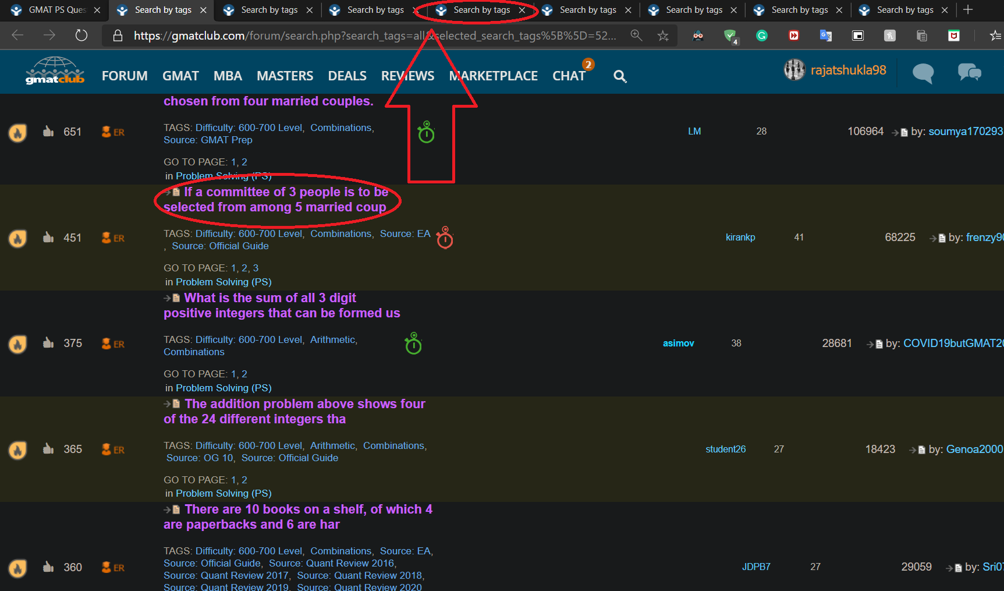
Task: Click the search magnifier in the navigation bar
Action: tap(620, 76)
